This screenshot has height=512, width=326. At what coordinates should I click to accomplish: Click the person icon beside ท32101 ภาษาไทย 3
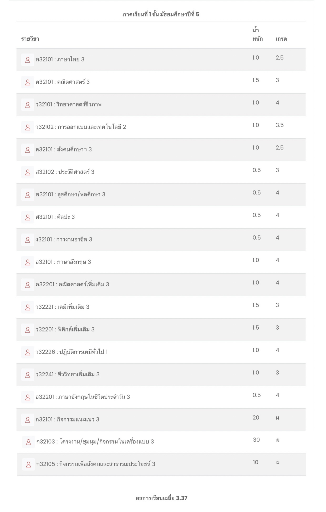coord(28,60)
